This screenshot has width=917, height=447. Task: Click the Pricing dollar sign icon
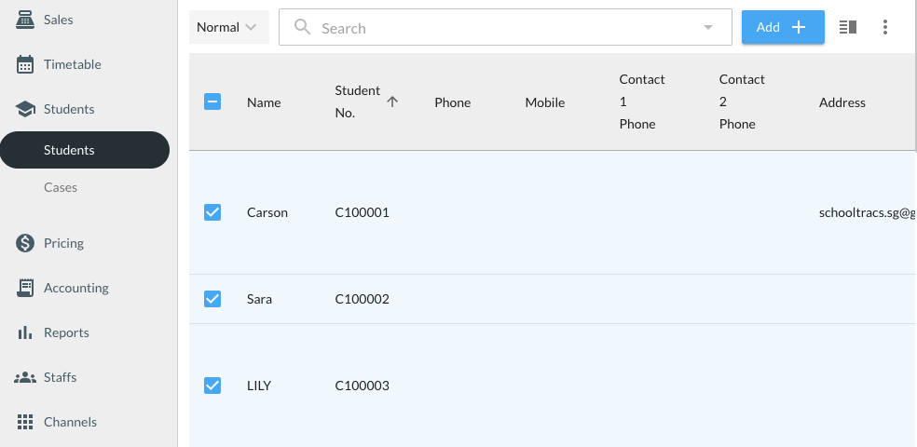pyautogui.click(x=26, y=243)
